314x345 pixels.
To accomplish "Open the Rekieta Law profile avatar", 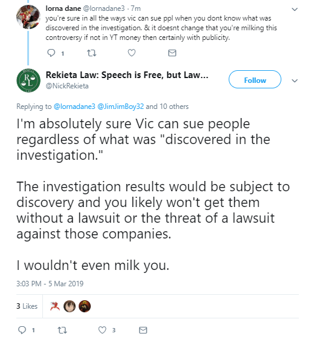I will click(28, 80).
